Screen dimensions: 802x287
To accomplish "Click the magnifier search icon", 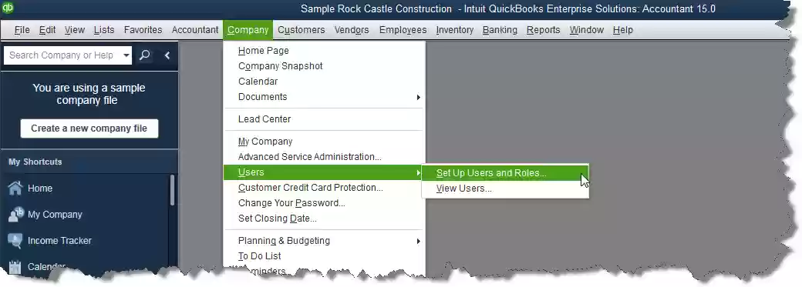I will (145, 55).
